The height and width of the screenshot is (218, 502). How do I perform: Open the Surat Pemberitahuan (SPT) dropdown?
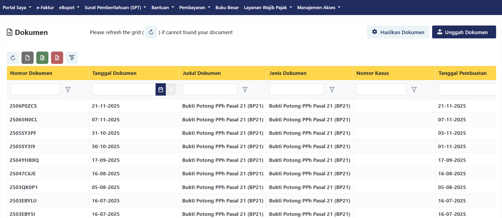(115, 8)
